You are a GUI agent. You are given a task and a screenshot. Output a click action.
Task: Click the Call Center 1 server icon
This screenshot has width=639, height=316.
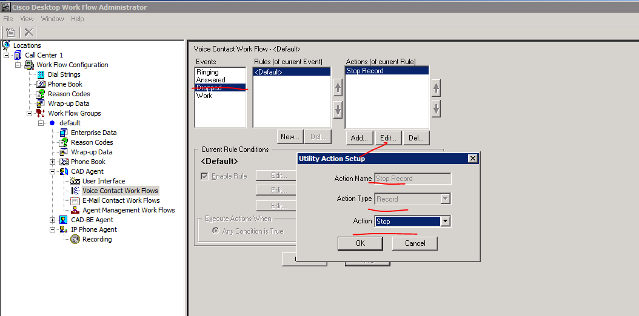pos(18,55)
